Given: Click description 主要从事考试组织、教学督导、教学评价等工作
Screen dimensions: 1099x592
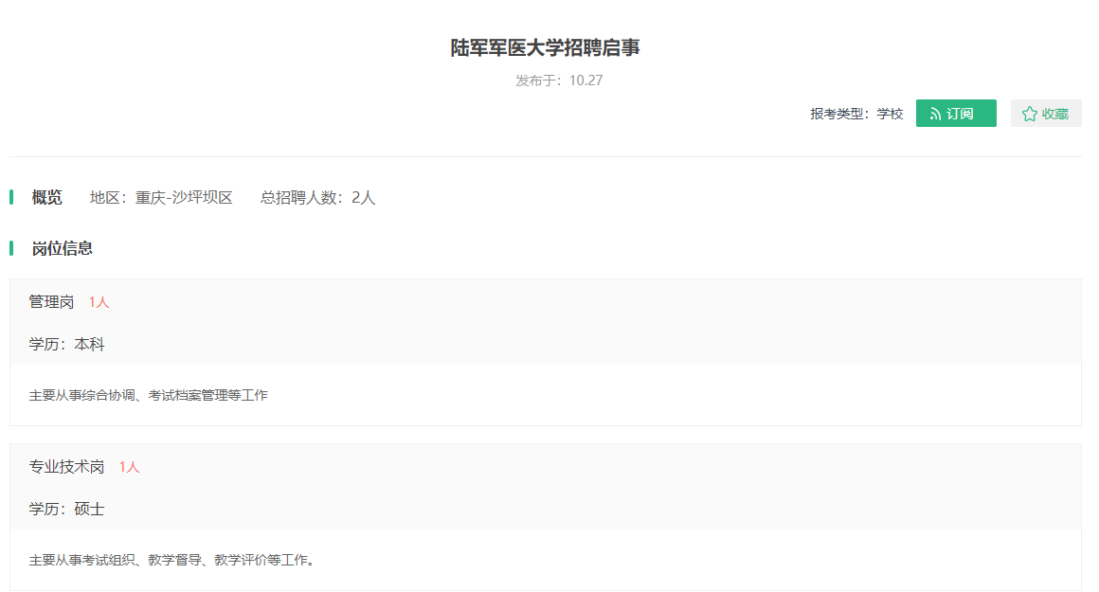Looking at the screenshot, I should pyautogui.click(x=171, y=560).
